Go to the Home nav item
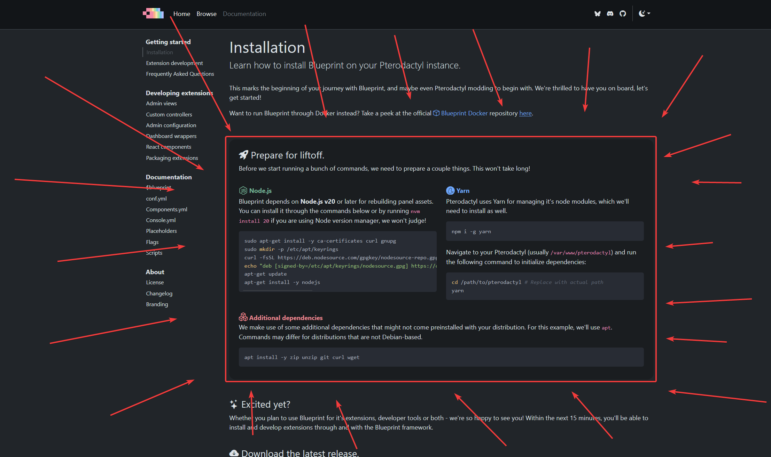 point(182,14)
